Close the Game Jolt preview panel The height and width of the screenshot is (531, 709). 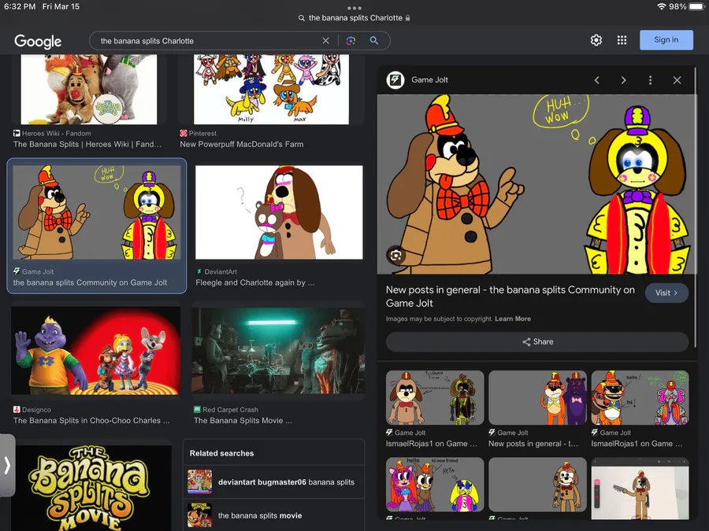(x=677, y=80)
